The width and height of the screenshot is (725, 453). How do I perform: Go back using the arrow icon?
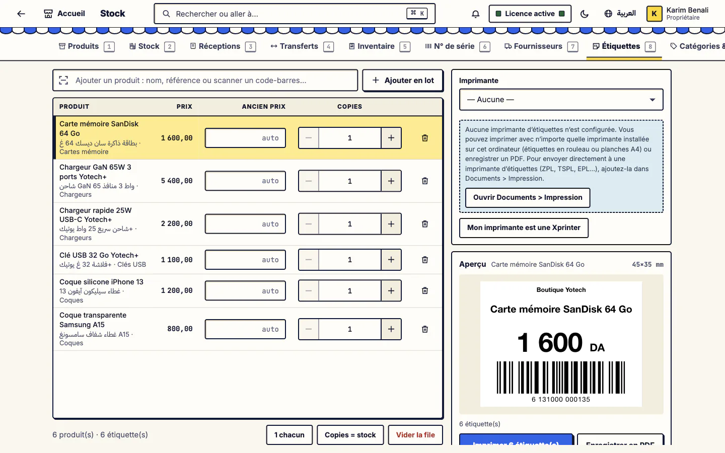click(x=21, y=14)
